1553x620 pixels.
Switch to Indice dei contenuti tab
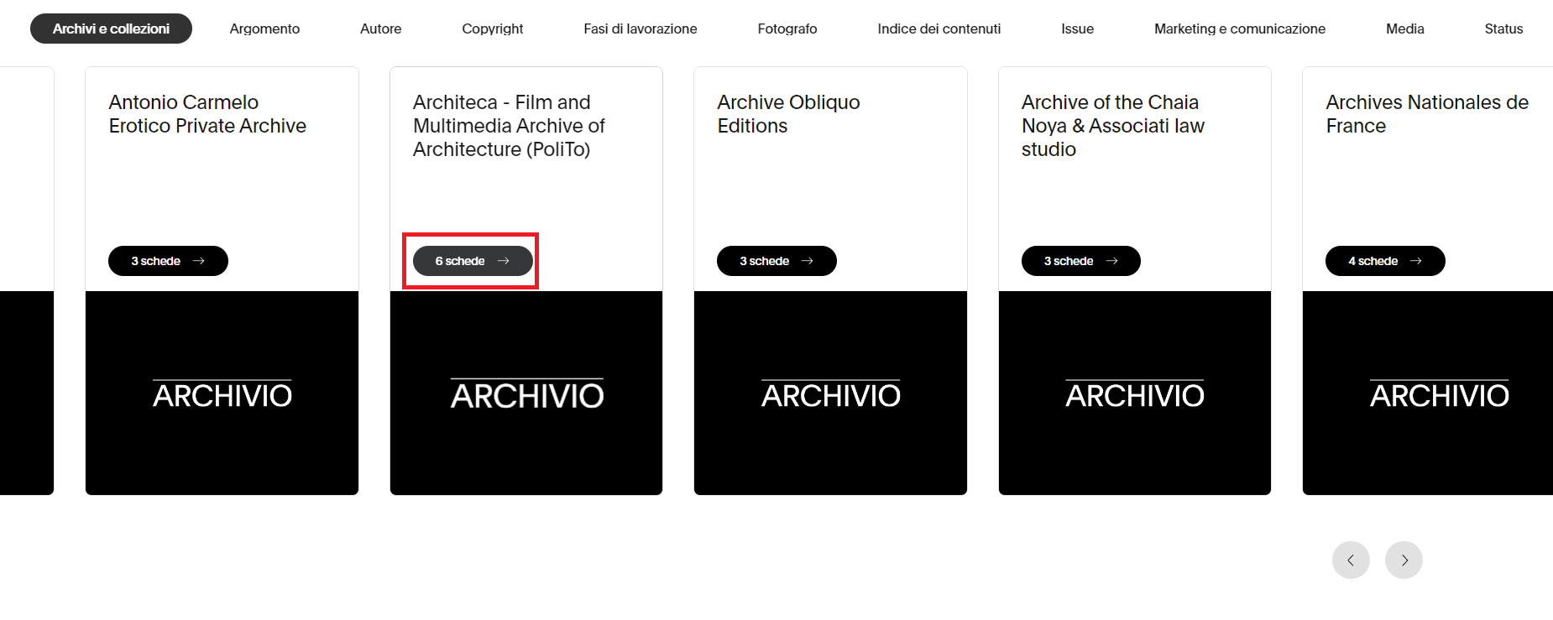click(939, 29)
